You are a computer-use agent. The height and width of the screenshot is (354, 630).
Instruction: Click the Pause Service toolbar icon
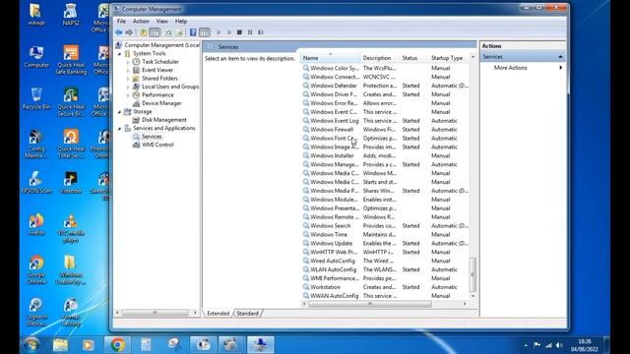[250, 32]
